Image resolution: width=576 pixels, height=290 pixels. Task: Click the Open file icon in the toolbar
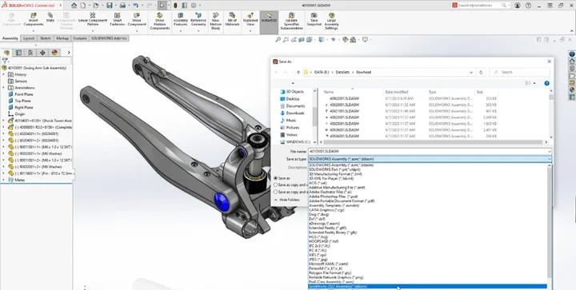96,6
